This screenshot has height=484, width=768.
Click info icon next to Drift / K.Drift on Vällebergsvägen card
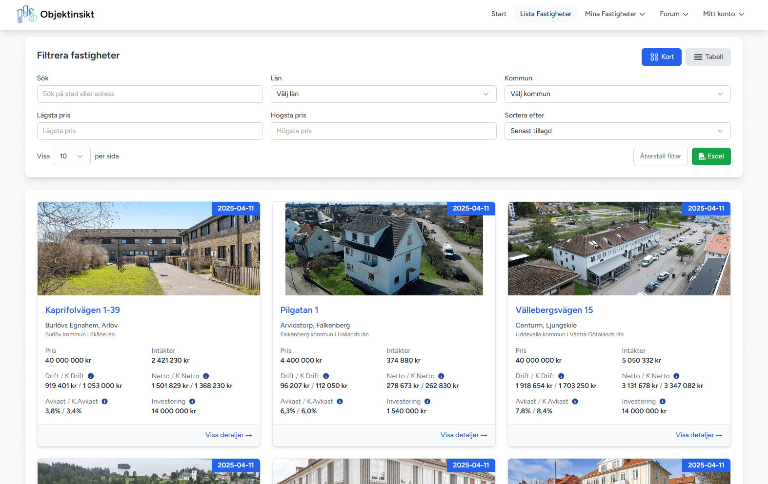561,376
